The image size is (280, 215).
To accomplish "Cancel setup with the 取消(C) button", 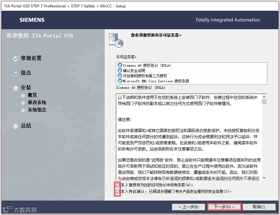I will [259, 207].
